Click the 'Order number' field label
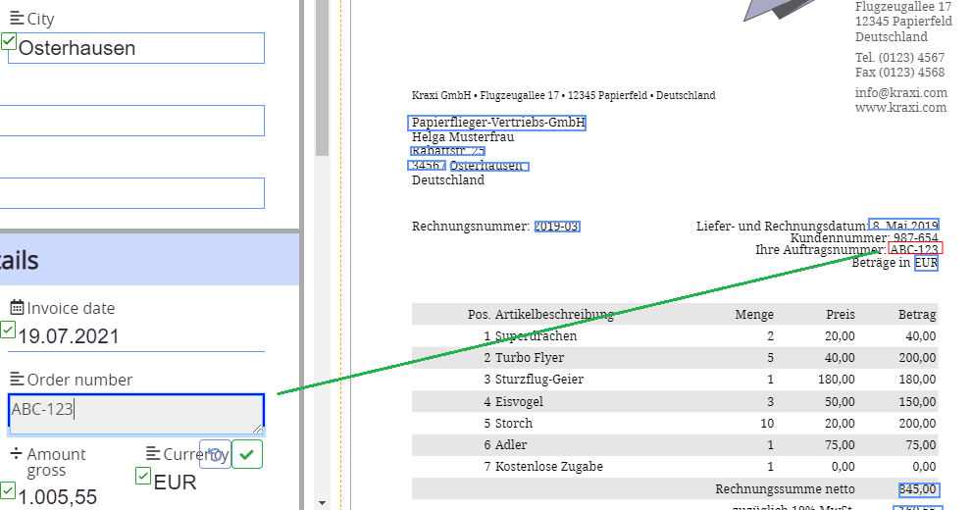Screen dimensions: 972x510 pos(80,380)
